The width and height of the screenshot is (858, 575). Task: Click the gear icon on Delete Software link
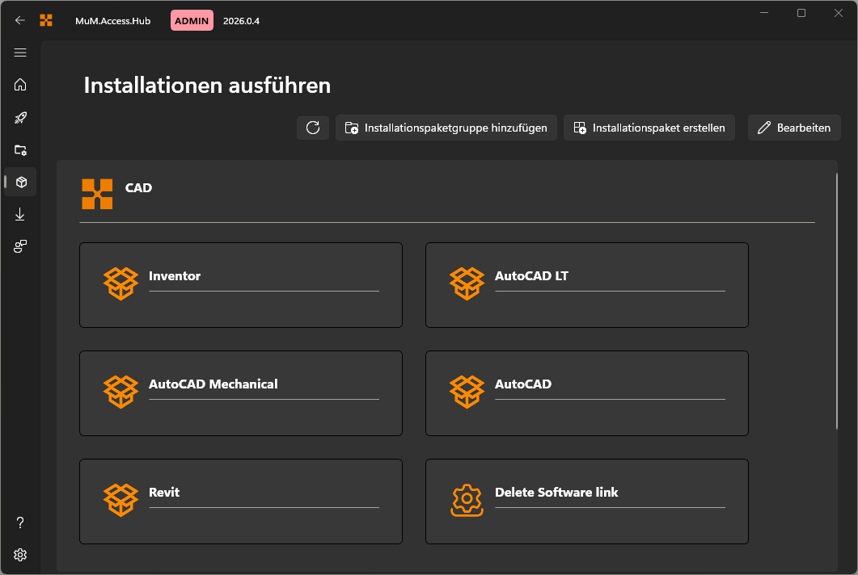(x=467, y=501)
